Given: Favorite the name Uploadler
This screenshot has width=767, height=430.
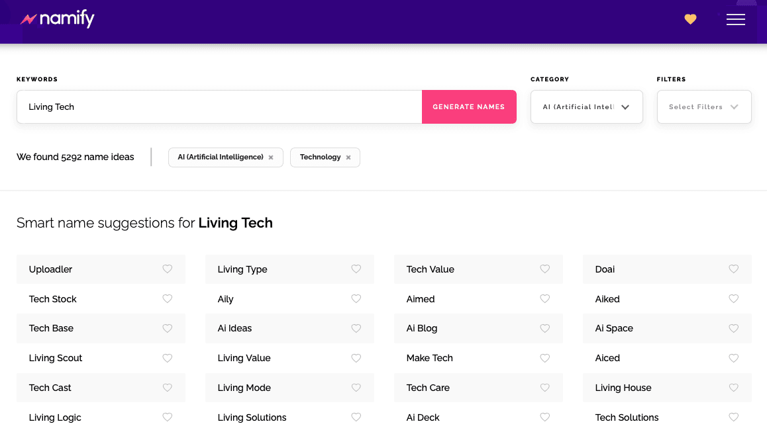Looking at the screenshot, I should click(167, 269).
